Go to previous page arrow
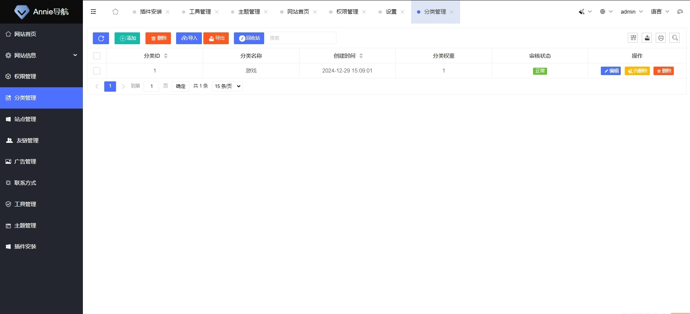This screenshot has width=690, height=314. pos(97,86)
